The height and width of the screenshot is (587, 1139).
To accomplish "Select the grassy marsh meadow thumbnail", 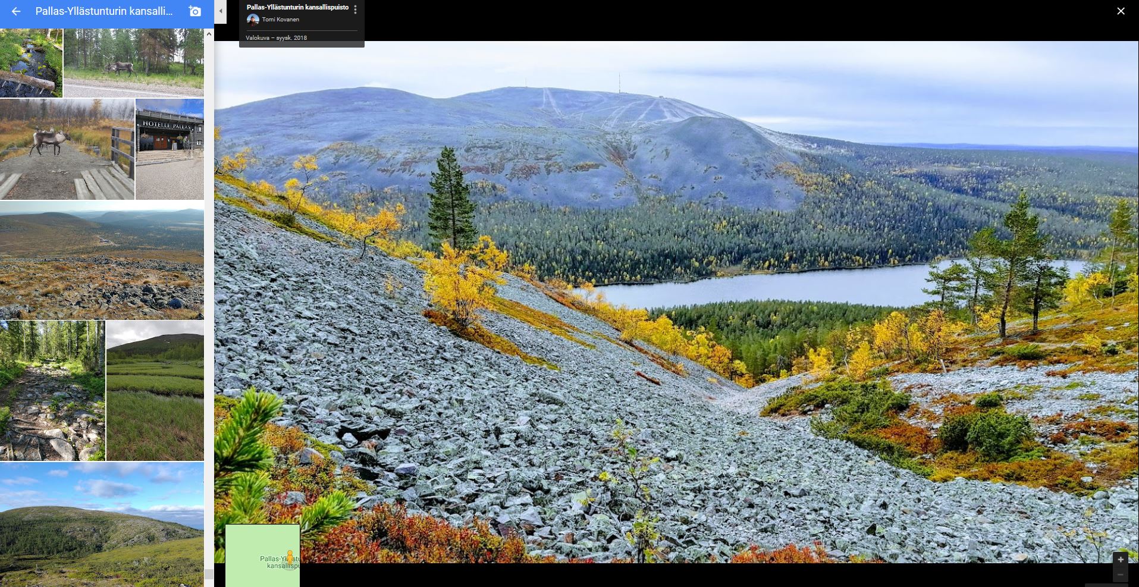I will point(155,391).
